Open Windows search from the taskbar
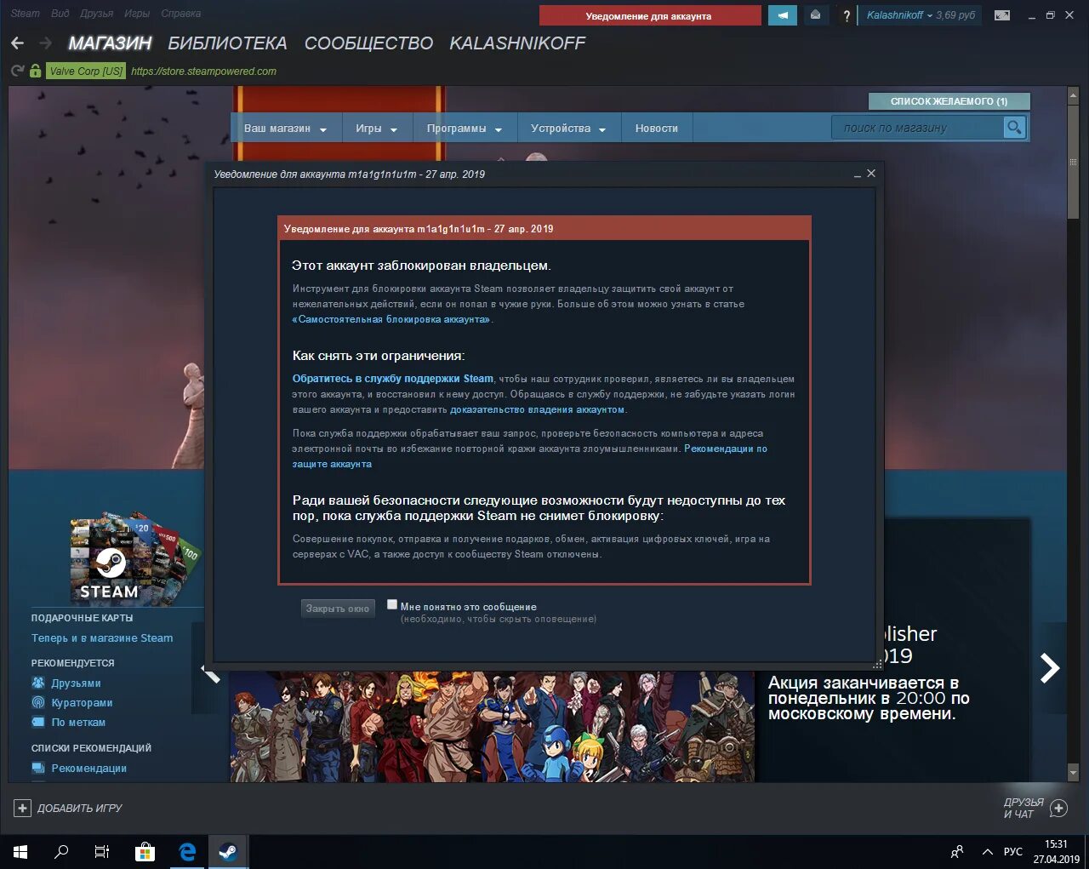This screenshot has height=869, width=1089. 61,851
